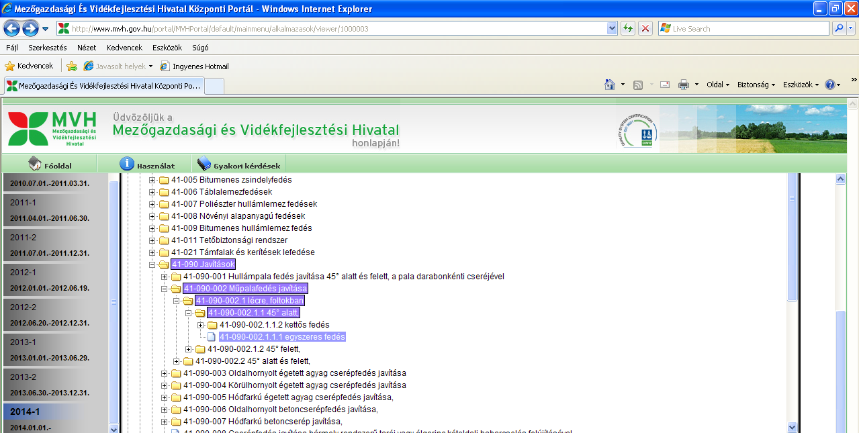Expand 41-006 Táblalemezfedések node

coord(152,192)
